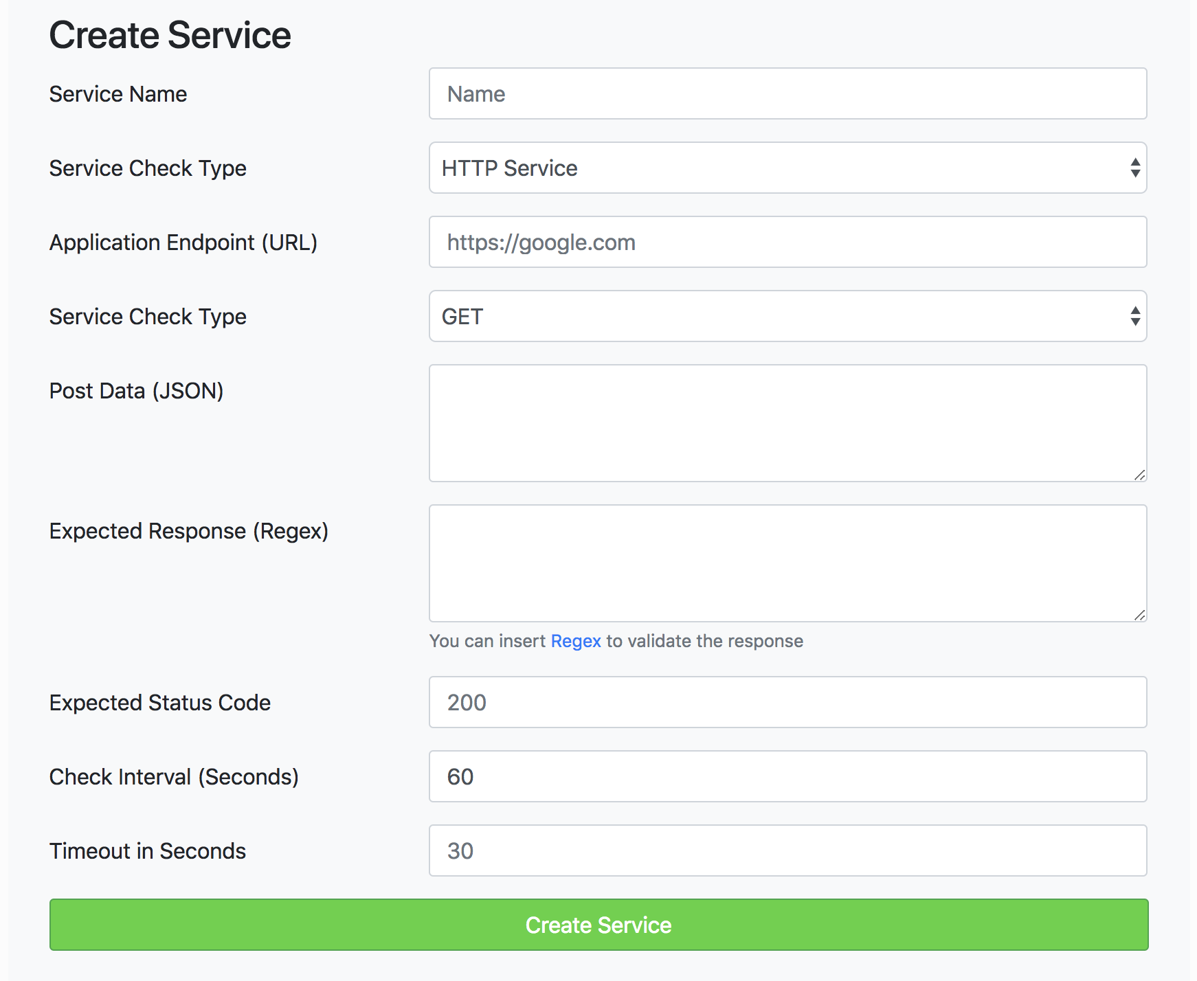Screen dimensions: 1197x981
Task: Click the stepper arrows beside GET
Action: tap(1134, 317)
